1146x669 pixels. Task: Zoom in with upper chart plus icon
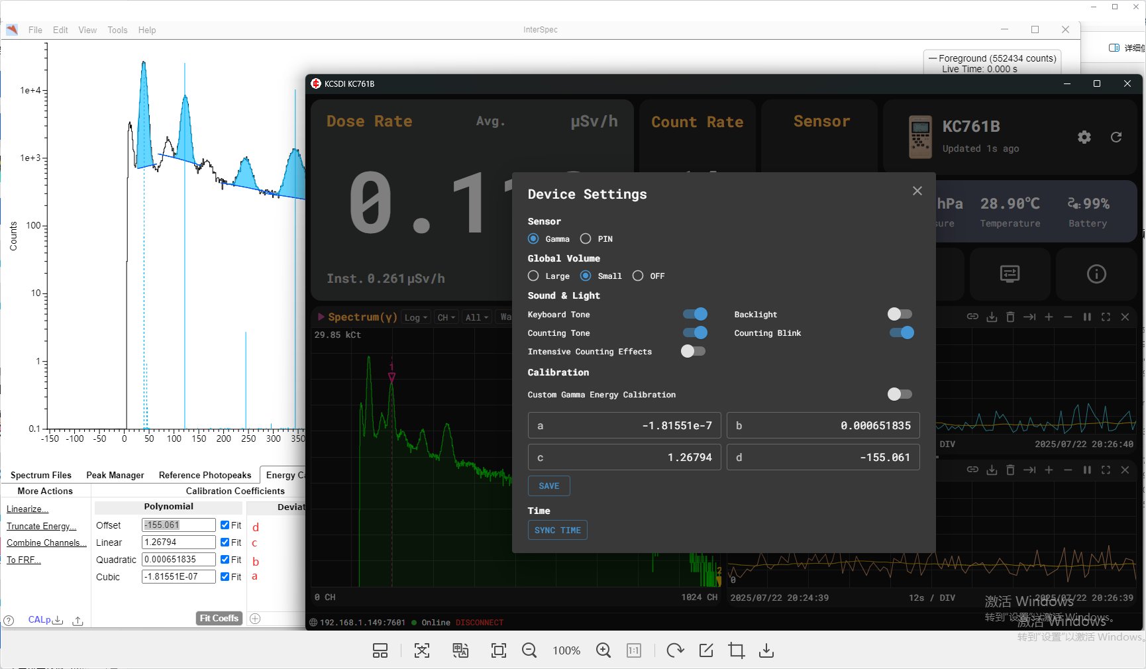(1049, 317)
